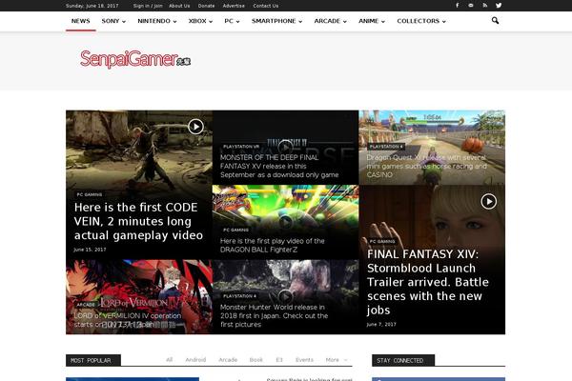Open the RSS feed icon
Screen dimensions: 572x381
point(485,6)
